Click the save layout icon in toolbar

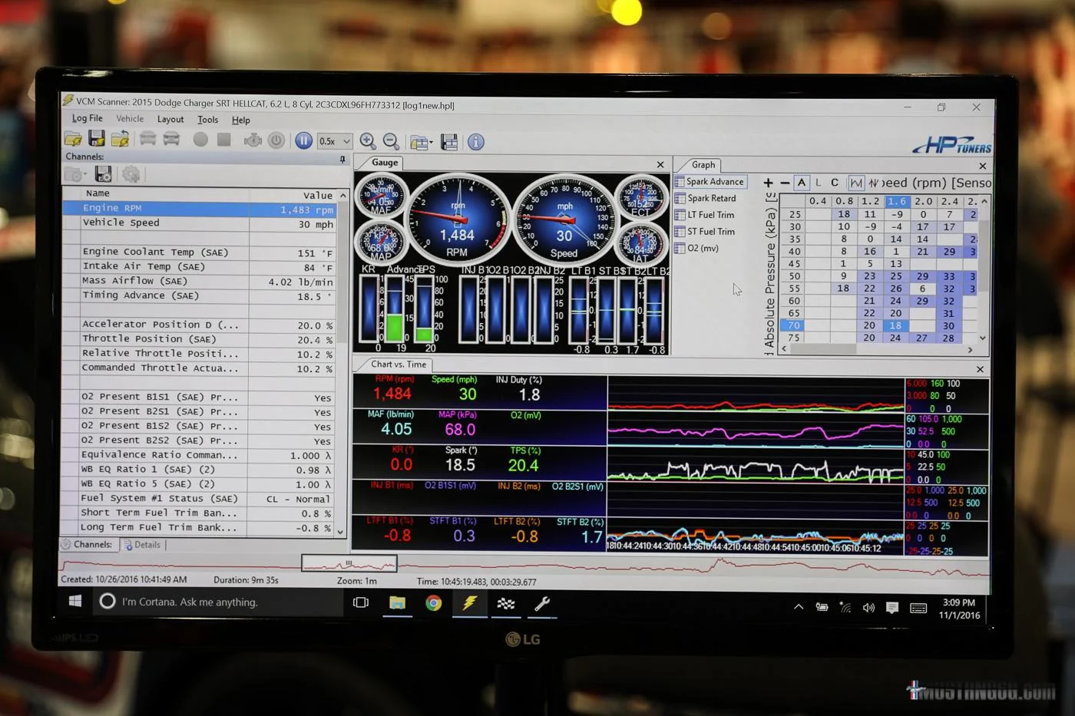point(450,142)
